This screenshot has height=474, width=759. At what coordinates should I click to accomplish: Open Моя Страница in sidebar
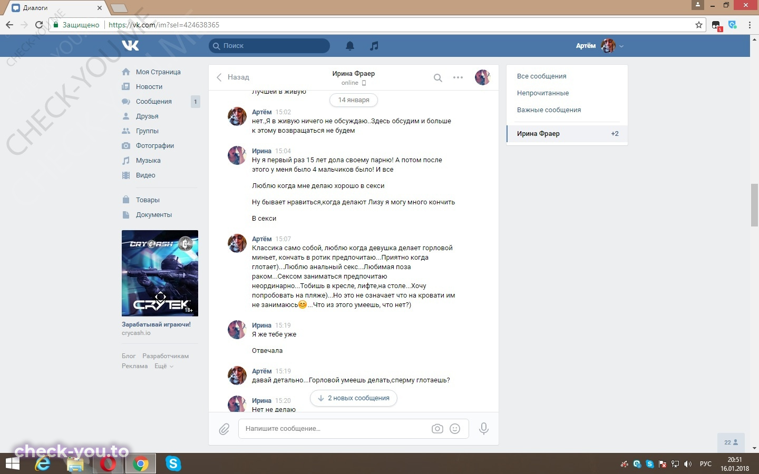tap(158, 72)
